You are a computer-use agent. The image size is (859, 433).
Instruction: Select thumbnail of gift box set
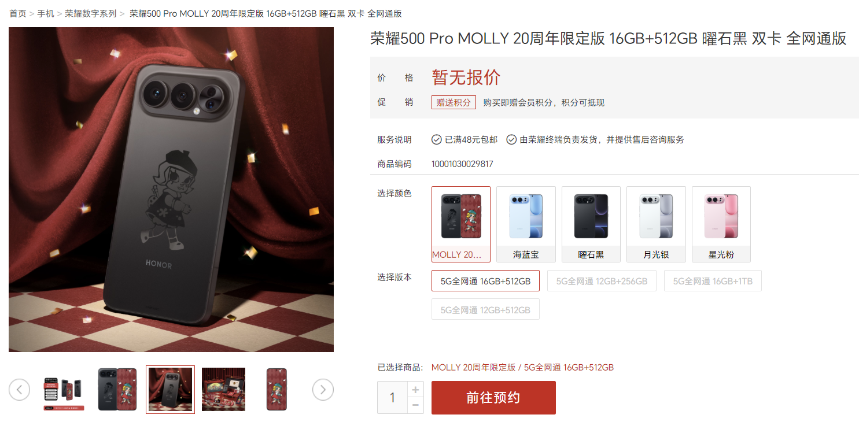tap(223, 390)
